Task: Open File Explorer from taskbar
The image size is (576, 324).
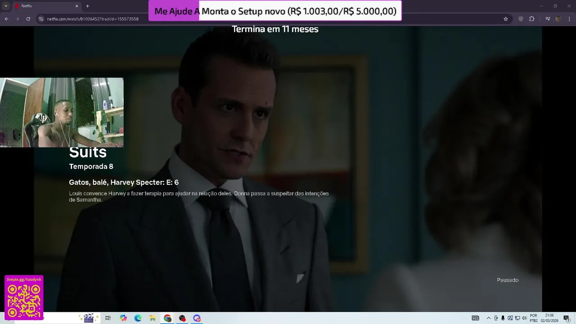Action: tap(153, 318)
